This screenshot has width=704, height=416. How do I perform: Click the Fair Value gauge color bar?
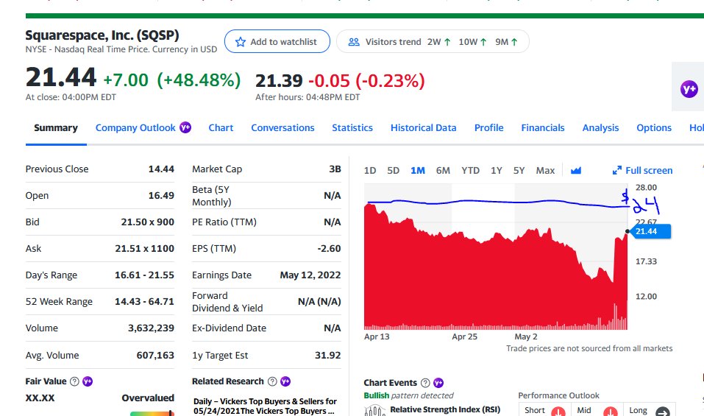click(152, 413)
